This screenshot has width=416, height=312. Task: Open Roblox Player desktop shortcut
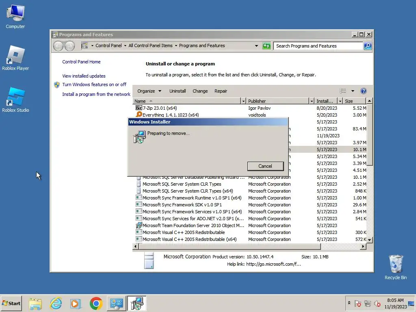(15, 58)
